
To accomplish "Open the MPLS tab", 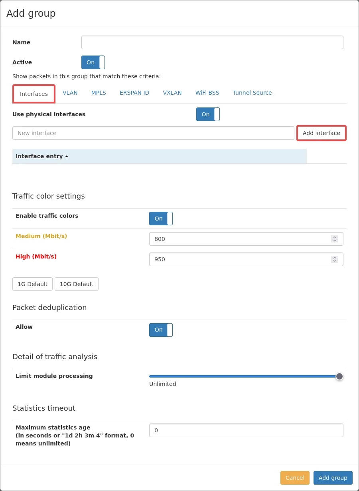I will 99,93.
